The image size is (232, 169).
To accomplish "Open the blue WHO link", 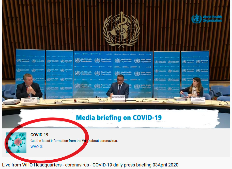I will click(35, 147).
